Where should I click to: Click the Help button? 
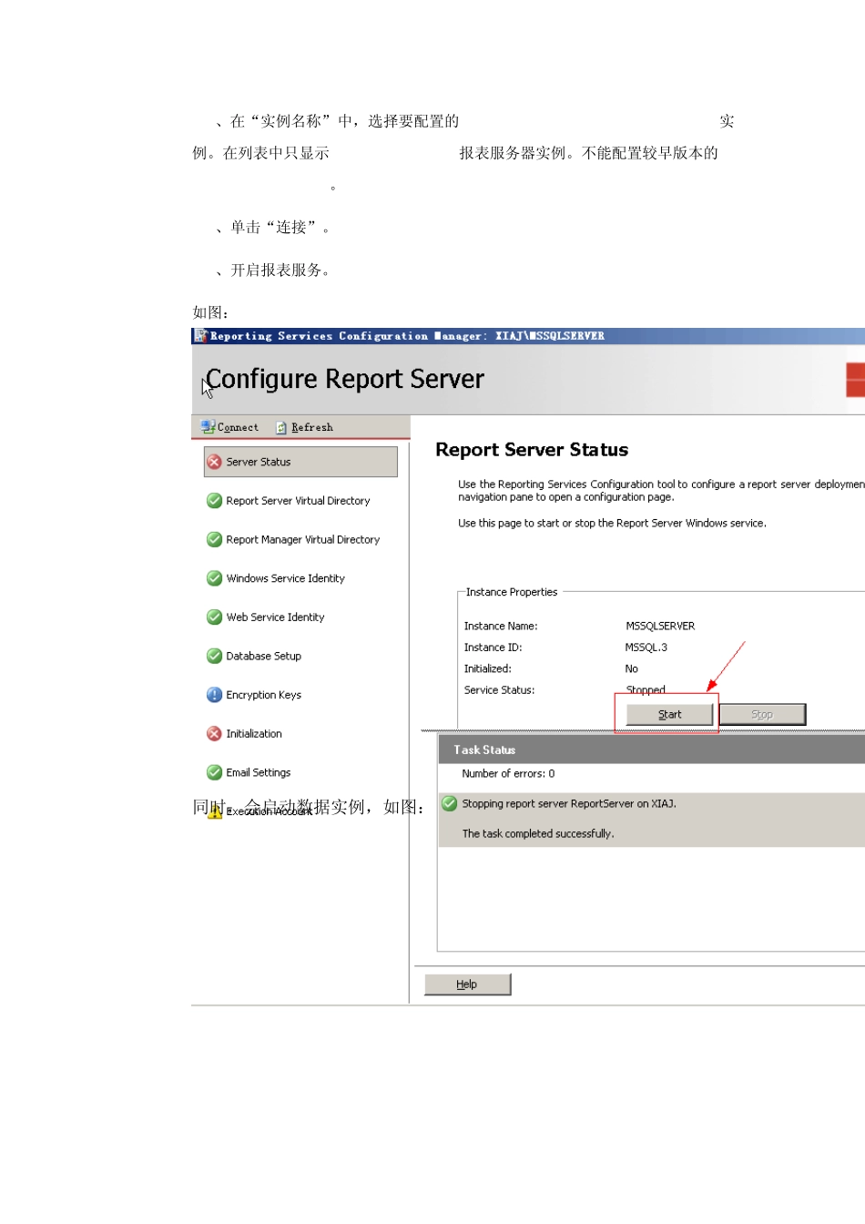(467, 984)
